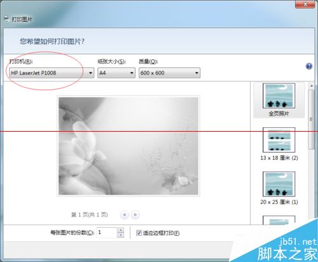Click the 纸张大小(S): label
The height and width of the screenshot is (262, 318).
pyautogui.click(x=111, y=62)
